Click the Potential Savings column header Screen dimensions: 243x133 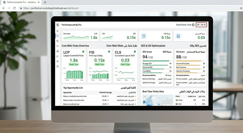pyautogui.click(x=106, y=92)
